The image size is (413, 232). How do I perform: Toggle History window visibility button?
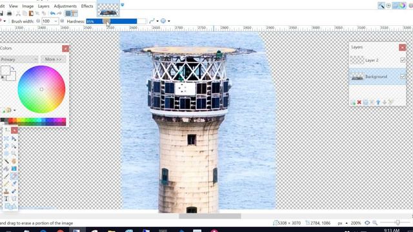(388, 6)
